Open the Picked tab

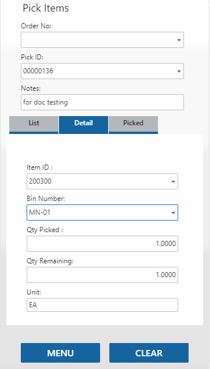point(134,125)
